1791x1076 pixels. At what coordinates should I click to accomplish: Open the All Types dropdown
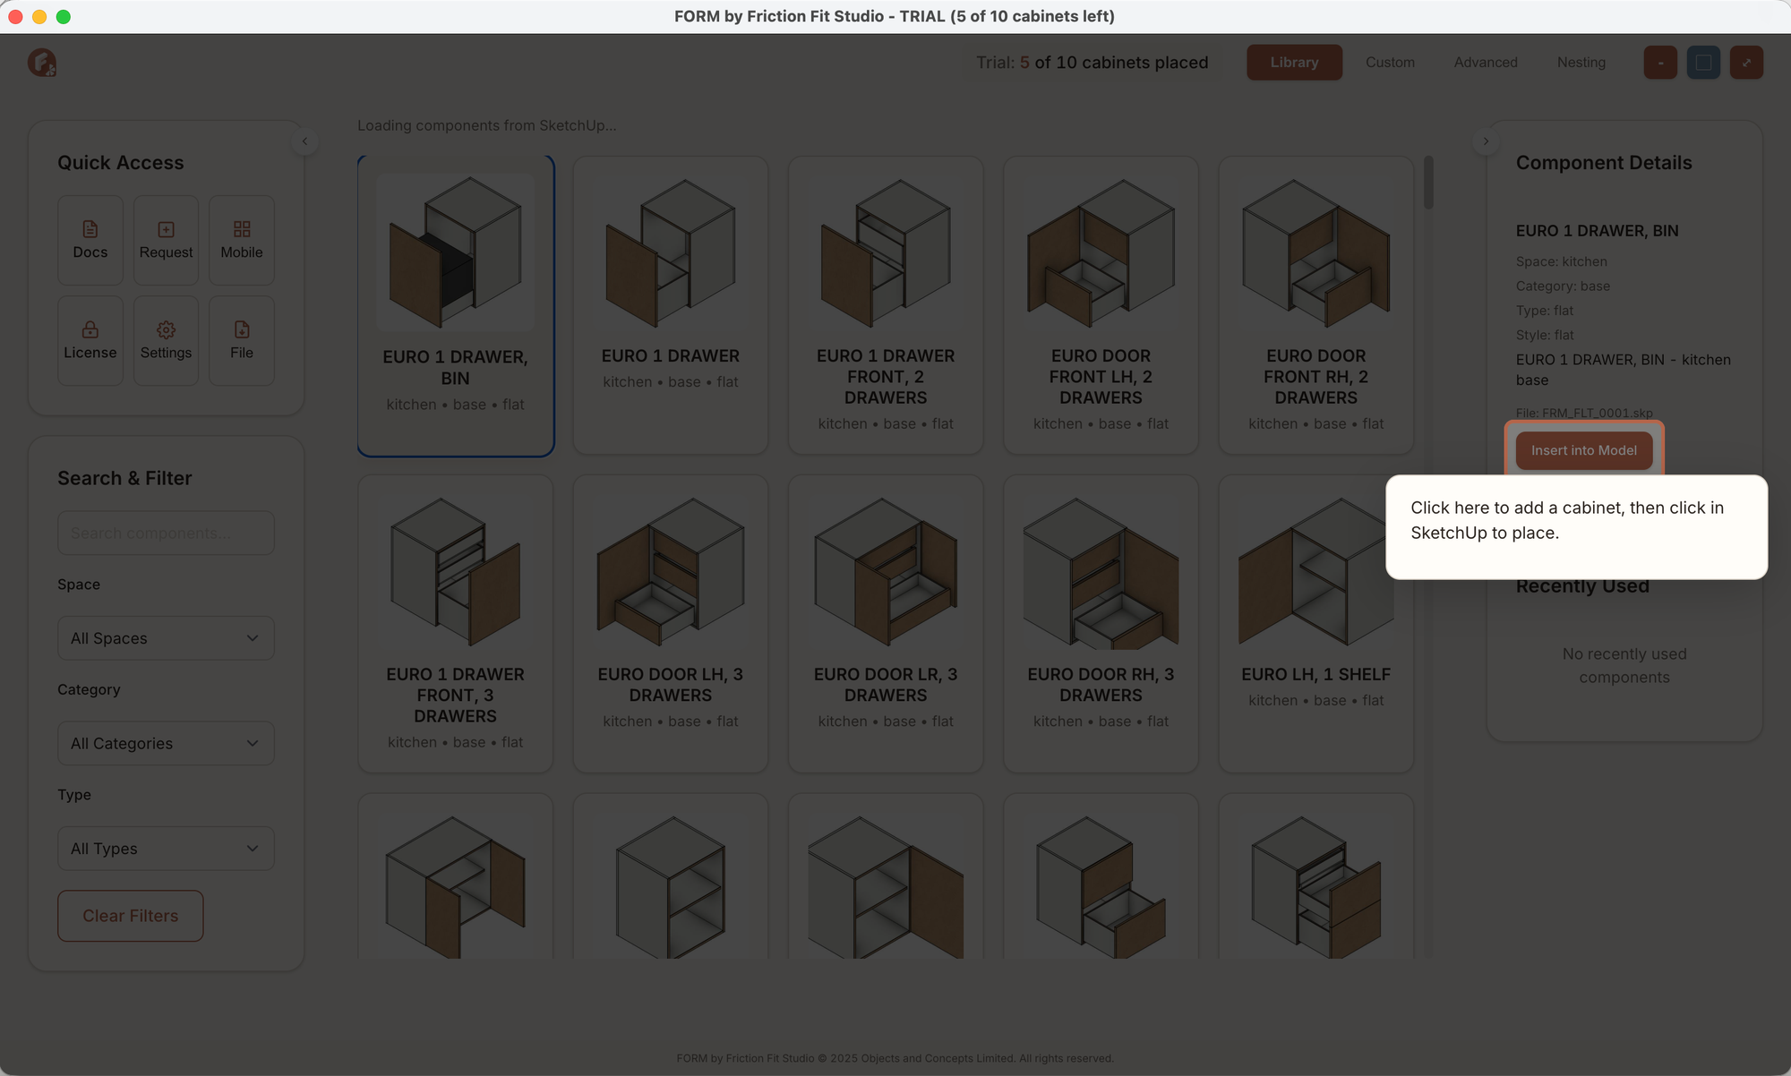pos(166,849)
